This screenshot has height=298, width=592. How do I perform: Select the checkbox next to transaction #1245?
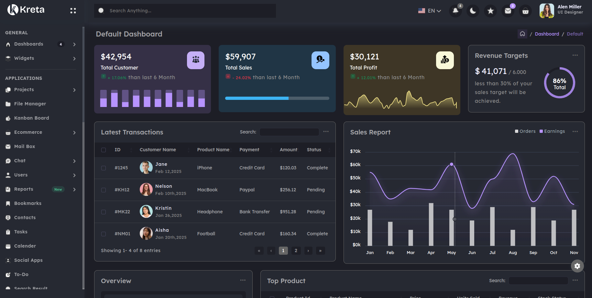tap(104, 168)
